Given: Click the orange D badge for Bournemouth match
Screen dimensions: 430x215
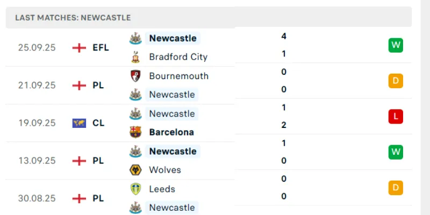Looking at the screenshot, I should [x=396, y=81].
